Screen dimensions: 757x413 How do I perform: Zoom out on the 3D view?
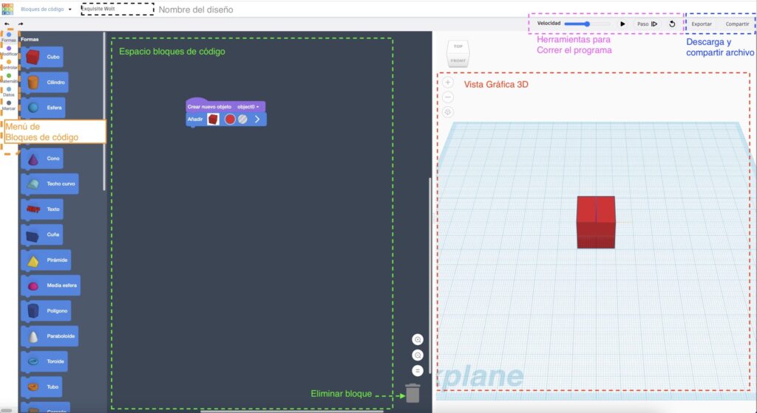pyautogui.click(x=448, y=97)
